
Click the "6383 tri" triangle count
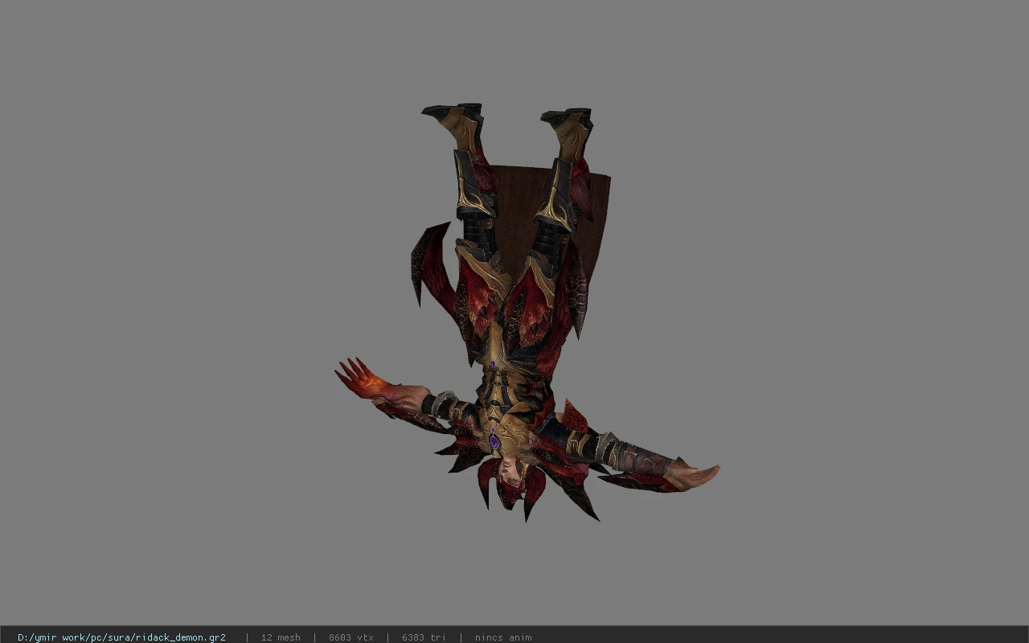(x=424, y=637)
